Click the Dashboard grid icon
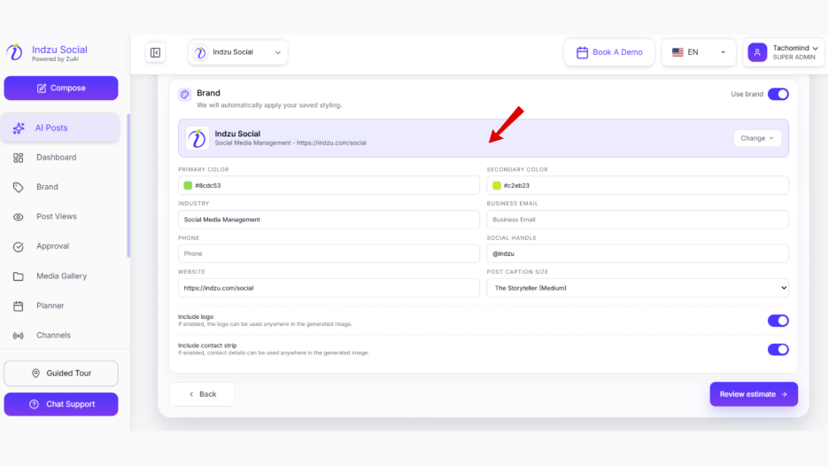 [x=18, y=158]
